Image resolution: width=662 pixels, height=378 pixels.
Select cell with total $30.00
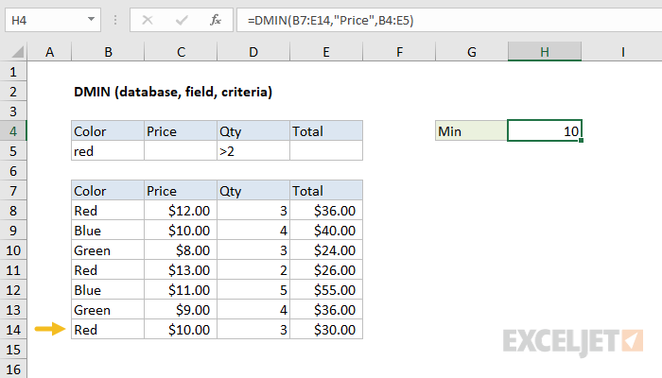point(326,330)
